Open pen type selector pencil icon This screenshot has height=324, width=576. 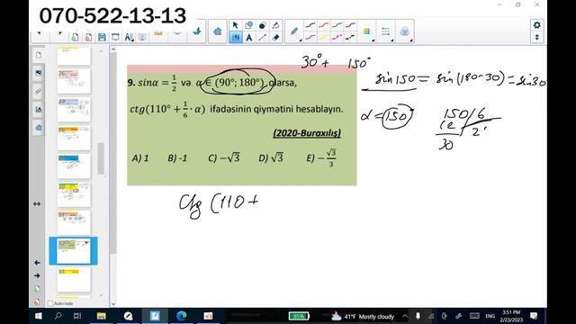[x=294, y=31]
